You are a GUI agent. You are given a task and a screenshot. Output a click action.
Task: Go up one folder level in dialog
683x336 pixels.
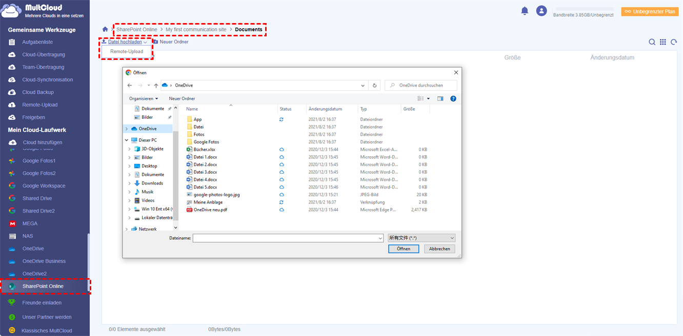click(x=156, y=86)
